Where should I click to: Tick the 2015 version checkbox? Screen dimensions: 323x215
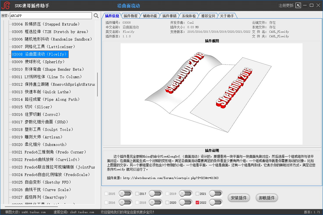point(106,194)
